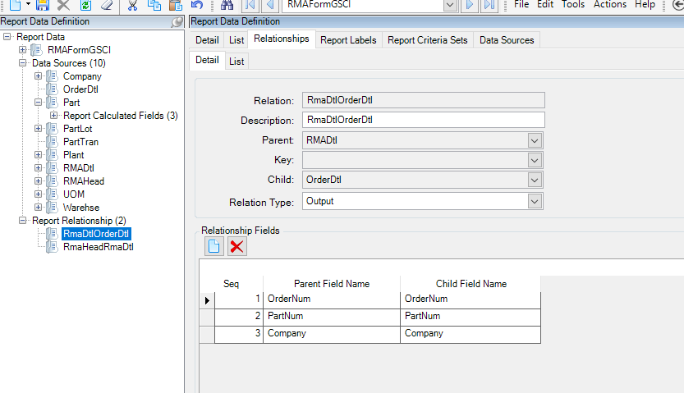
Task: Select RmaHeadRmaDtl relationship in tree
Action: point(98,247)
